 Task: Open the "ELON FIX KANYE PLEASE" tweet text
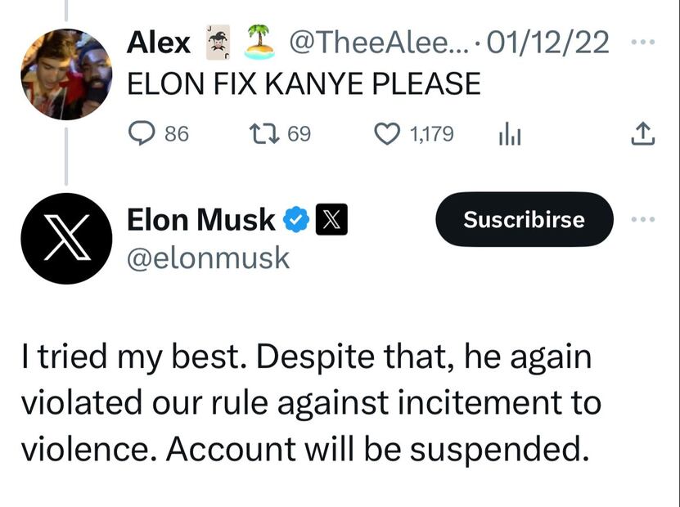[304, 84]
